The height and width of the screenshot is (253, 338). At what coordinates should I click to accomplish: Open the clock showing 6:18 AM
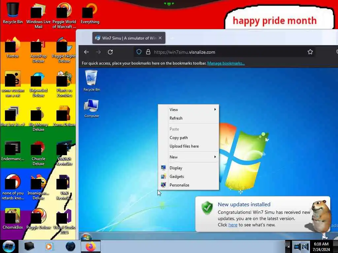pos(321,247)
